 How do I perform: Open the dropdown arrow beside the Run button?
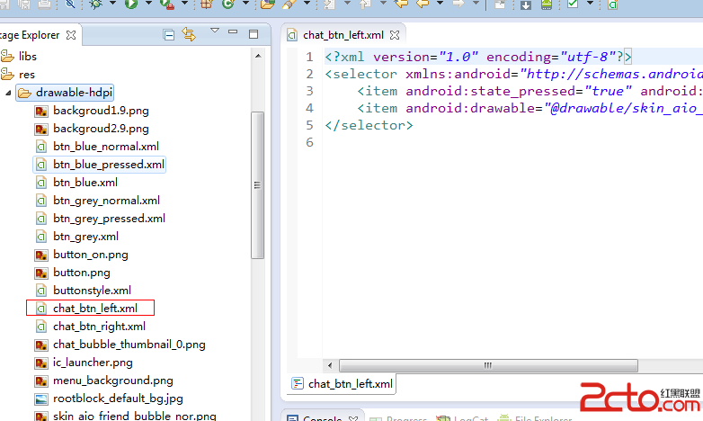148,4
